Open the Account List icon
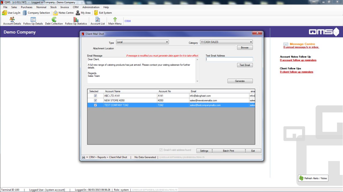The width and height of the screenshot is (343, 192). pyautogui.click(x=97, y=21)
